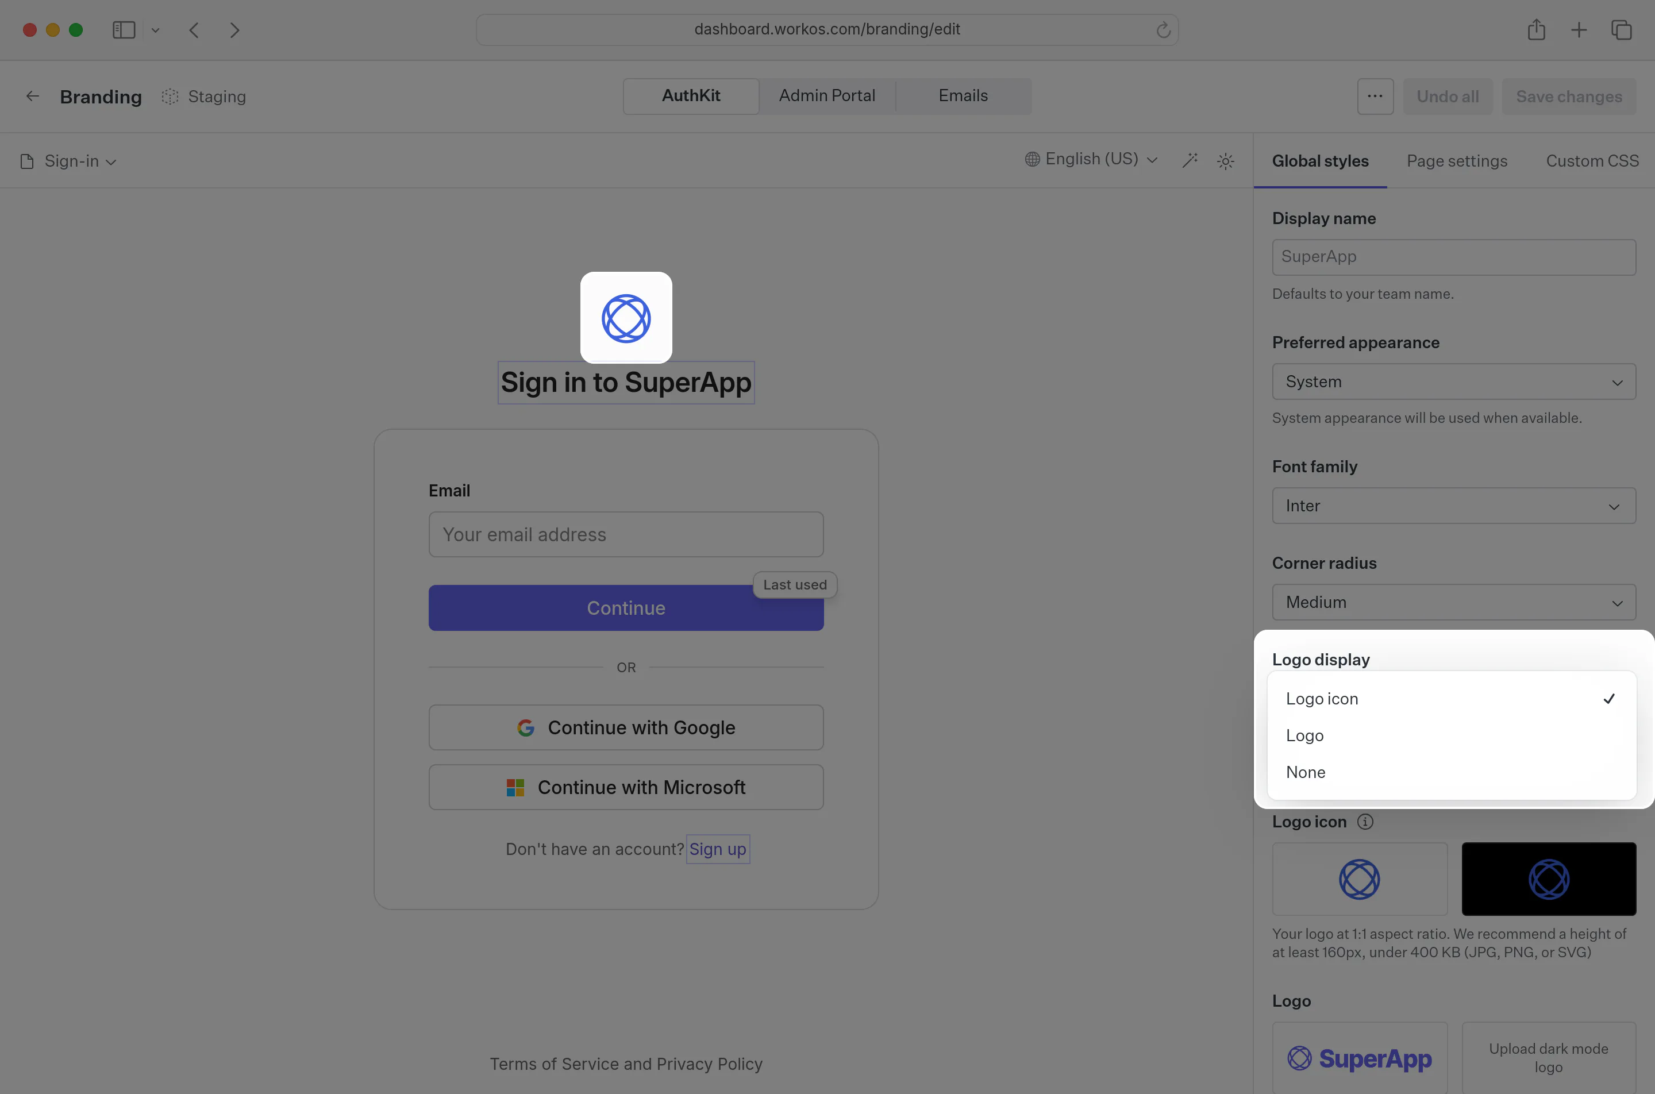Open the Page settings tab
Image resolution: width=1655 pixels, height=1094 pixels.
click(1457, 161)
